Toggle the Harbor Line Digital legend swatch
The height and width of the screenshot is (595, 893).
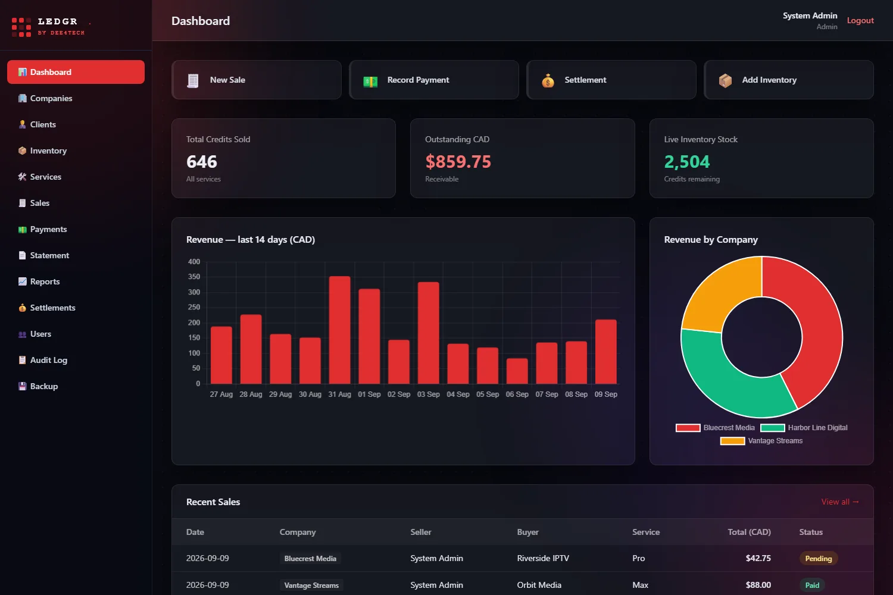coord(772,428)
